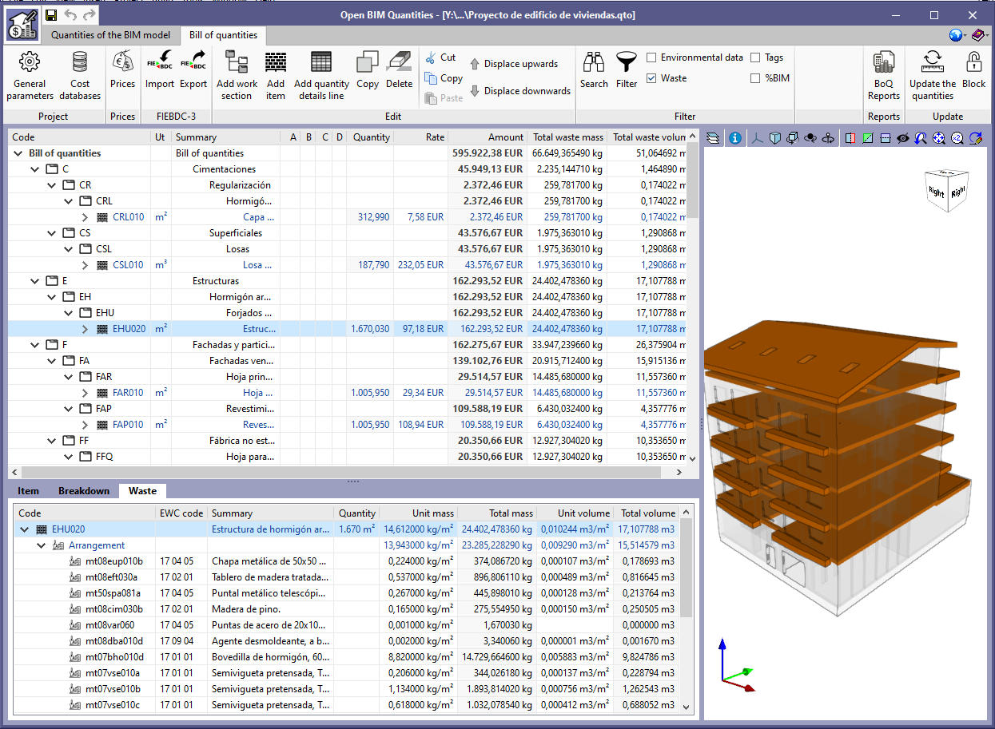995x729 pixels.
Task: Click the small Copy clipboard button
Action: click(x=444, y=78)
